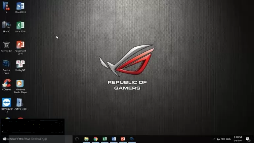Launch PowerPoint 2016 desktop shortcut
The height and width of the screenshot is (143, 254).
20,48
